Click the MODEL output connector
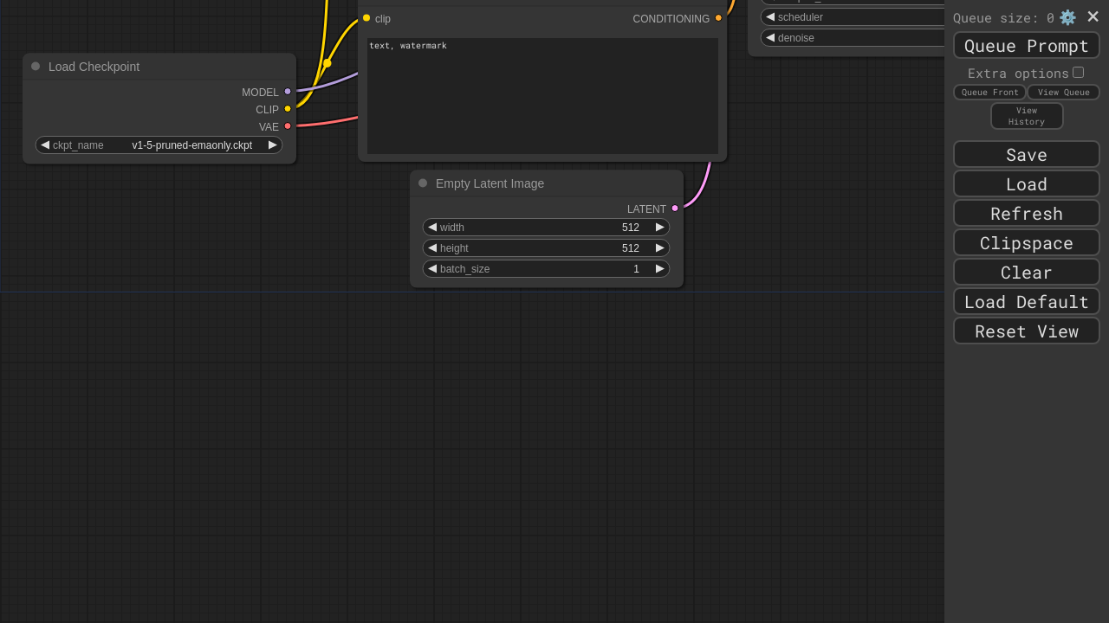Screen dimensions: 1109x623 [x=288, y=92]
